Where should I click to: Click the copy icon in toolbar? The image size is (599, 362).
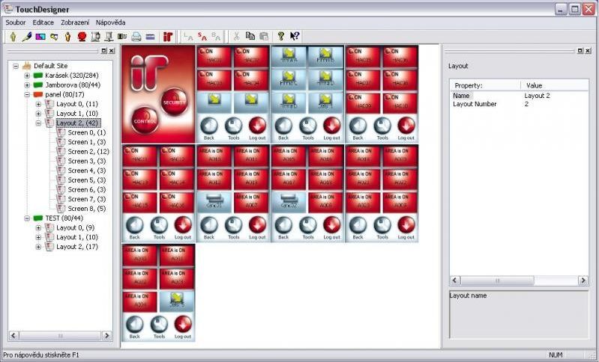click(x=250, y=36)
